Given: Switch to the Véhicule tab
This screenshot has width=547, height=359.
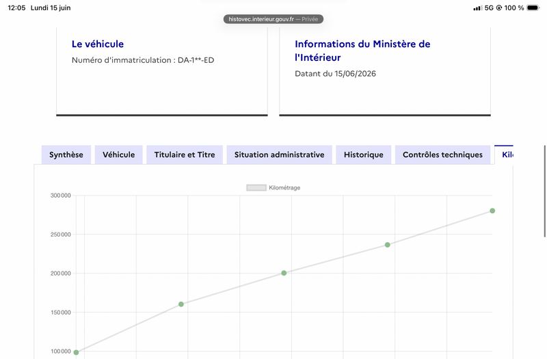Looking at the screenshot, I should [x=118, y=155].
